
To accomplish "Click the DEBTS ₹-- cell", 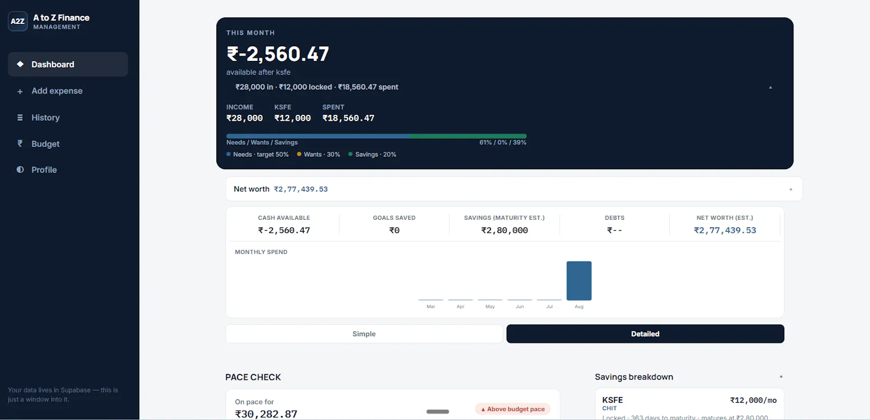I will point(614,224).
